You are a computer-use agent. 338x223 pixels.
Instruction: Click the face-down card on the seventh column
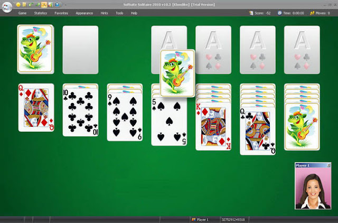click(302, 127)
